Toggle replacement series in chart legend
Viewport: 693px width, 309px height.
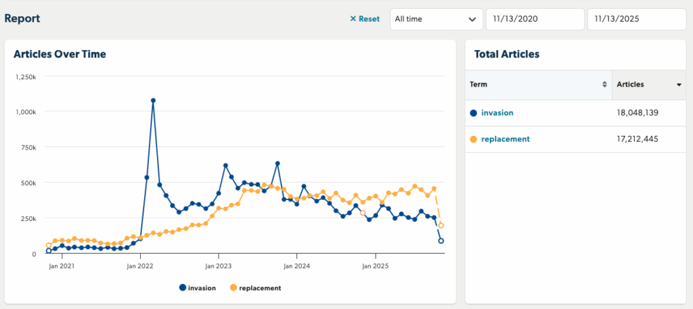[256, 287]
